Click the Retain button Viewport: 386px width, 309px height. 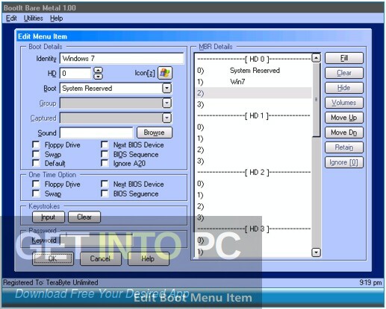coord(344,147)
